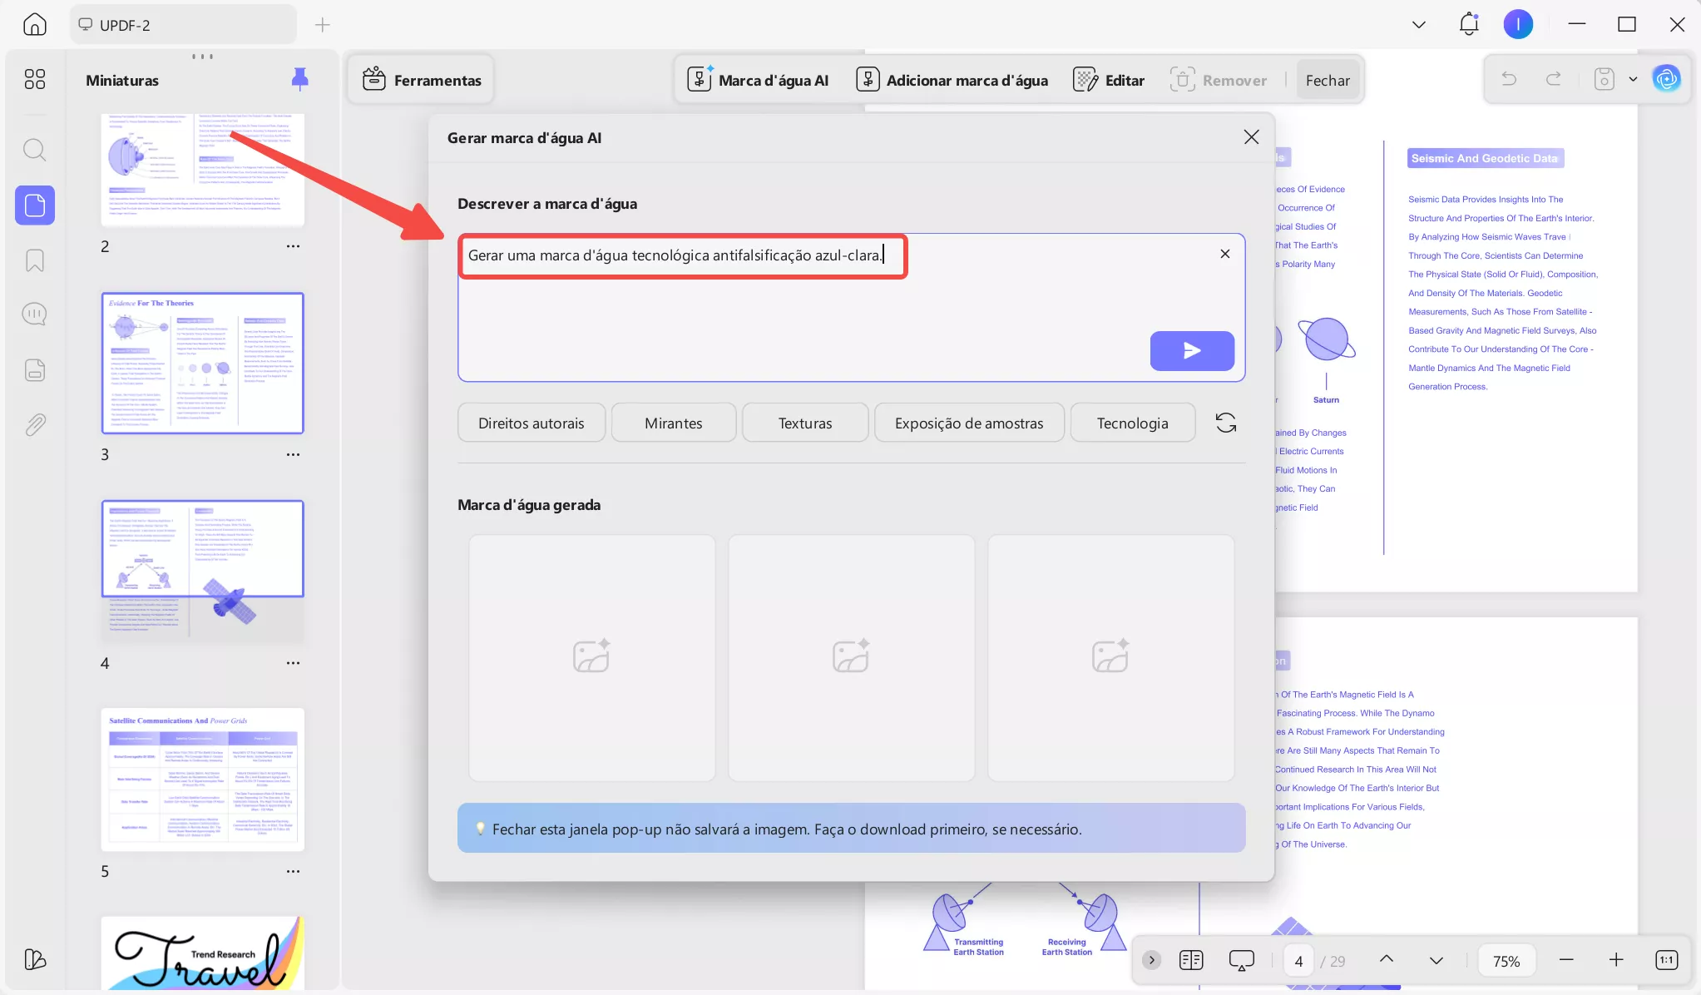The width and height of the screenshot is (1701, 995).
Task: Open the tab list chevron in the title bar
Action: [1418, 24]
